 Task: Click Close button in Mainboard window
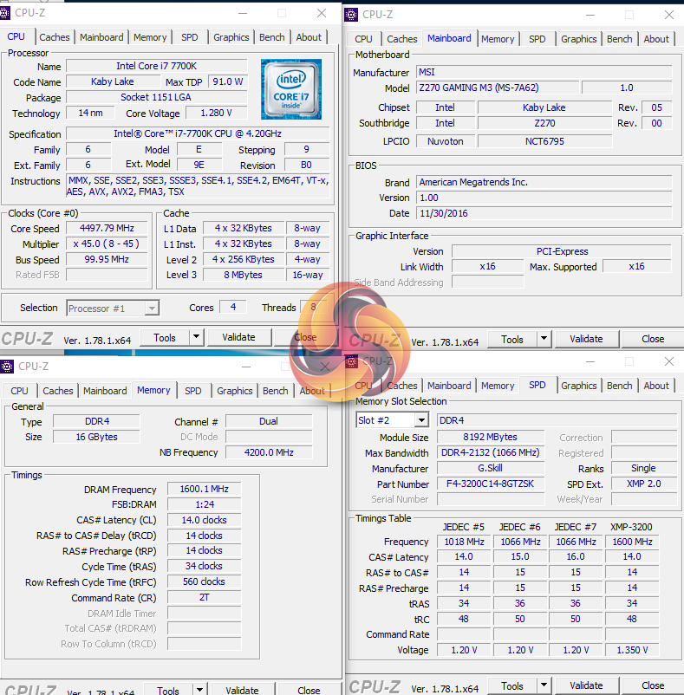[x=653, y=339]
